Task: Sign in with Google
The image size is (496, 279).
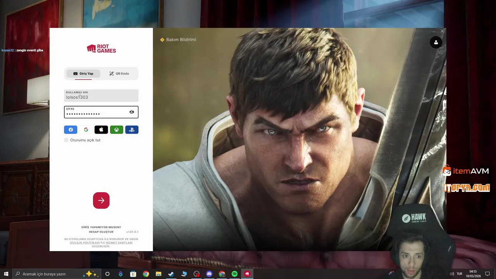Action: (x=86, y=130)
